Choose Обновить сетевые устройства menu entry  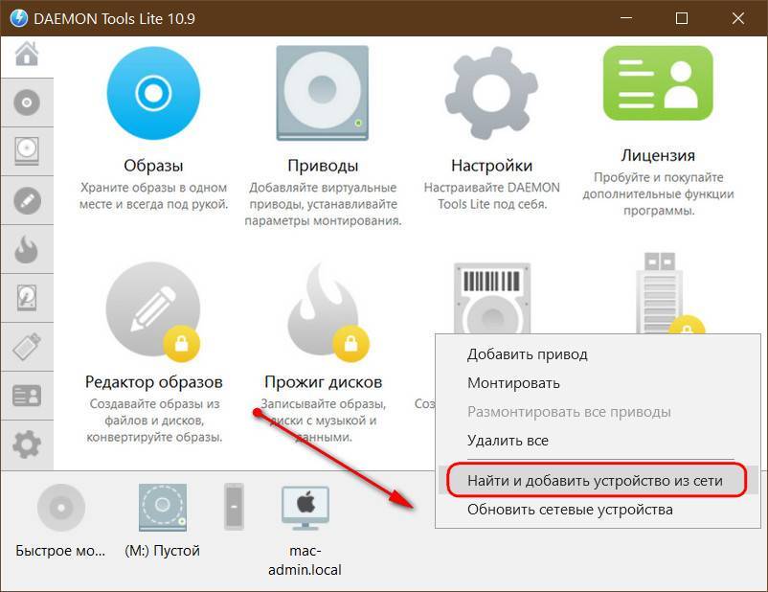coord(570,510)
